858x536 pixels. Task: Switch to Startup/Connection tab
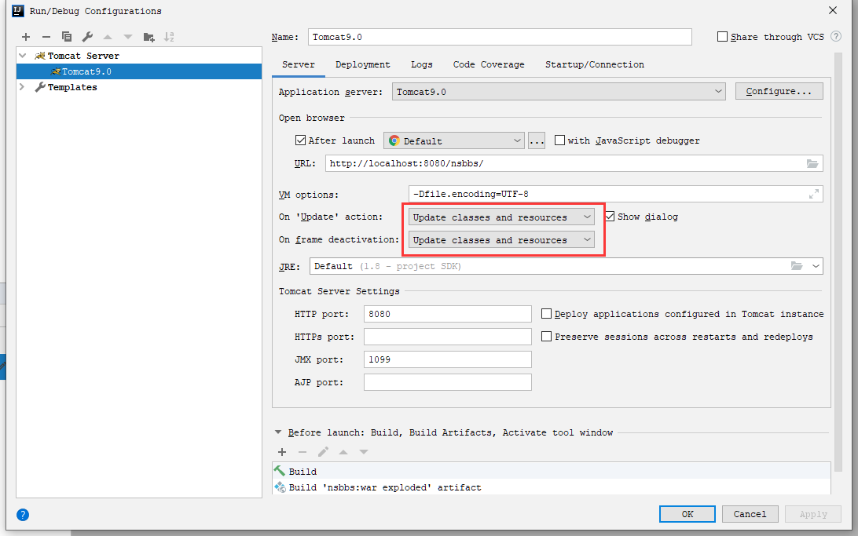[594, 64]
